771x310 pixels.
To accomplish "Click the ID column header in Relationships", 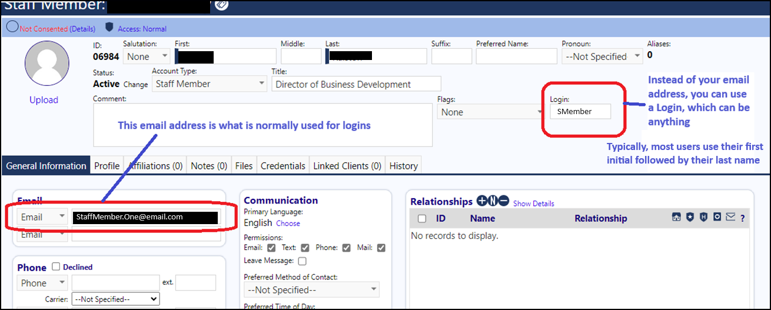I will click(440, 218).
